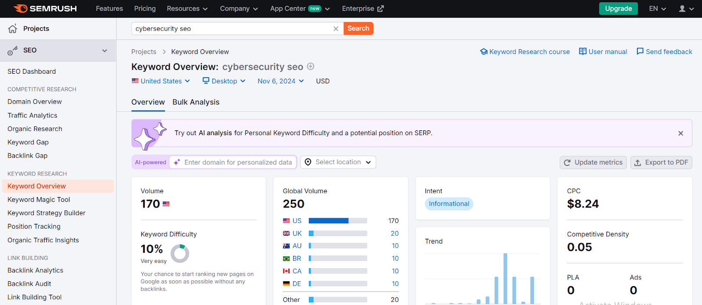702x305 pixels.
Task: Click the Semrush logo
Action: tap(45, 8)
